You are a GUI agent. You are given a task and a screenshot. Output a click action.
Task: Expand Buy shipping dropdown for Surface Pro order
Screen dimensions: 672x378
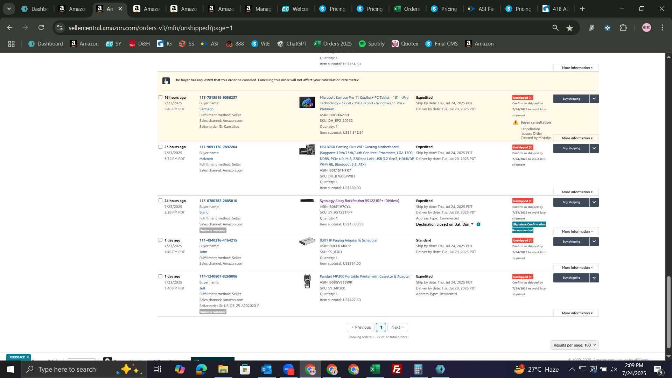tap(594, 99)
